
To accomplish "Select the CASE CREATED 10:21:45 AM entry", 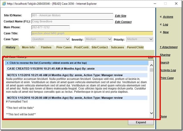I will click(x=77, y=69).
